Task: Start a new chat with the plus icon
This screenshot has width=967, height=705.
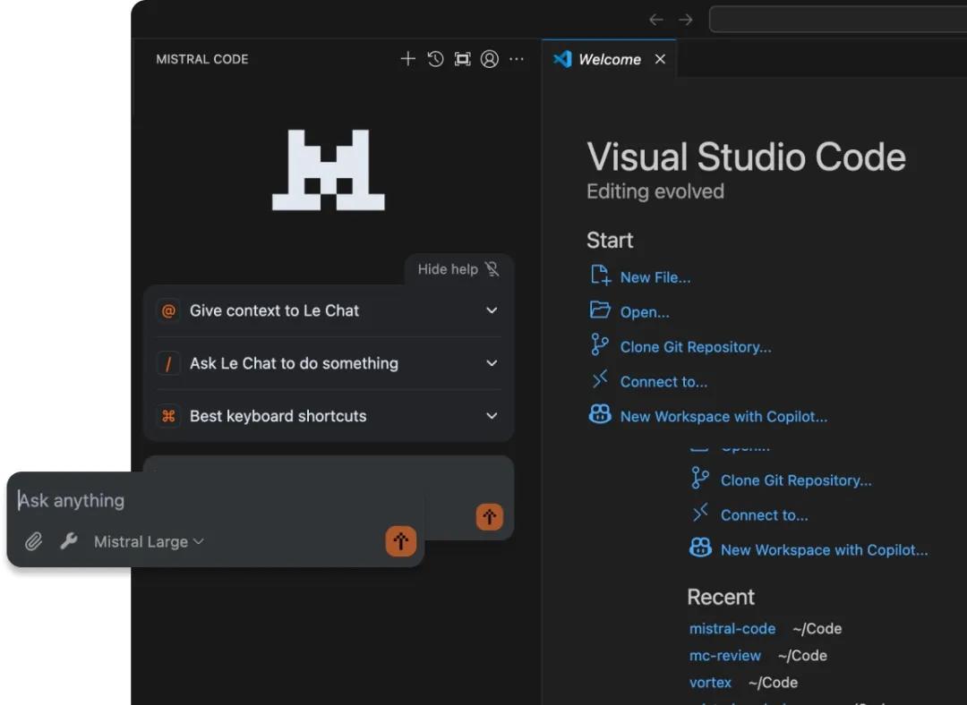Action: pyautogui.click(x=407, y=59)
